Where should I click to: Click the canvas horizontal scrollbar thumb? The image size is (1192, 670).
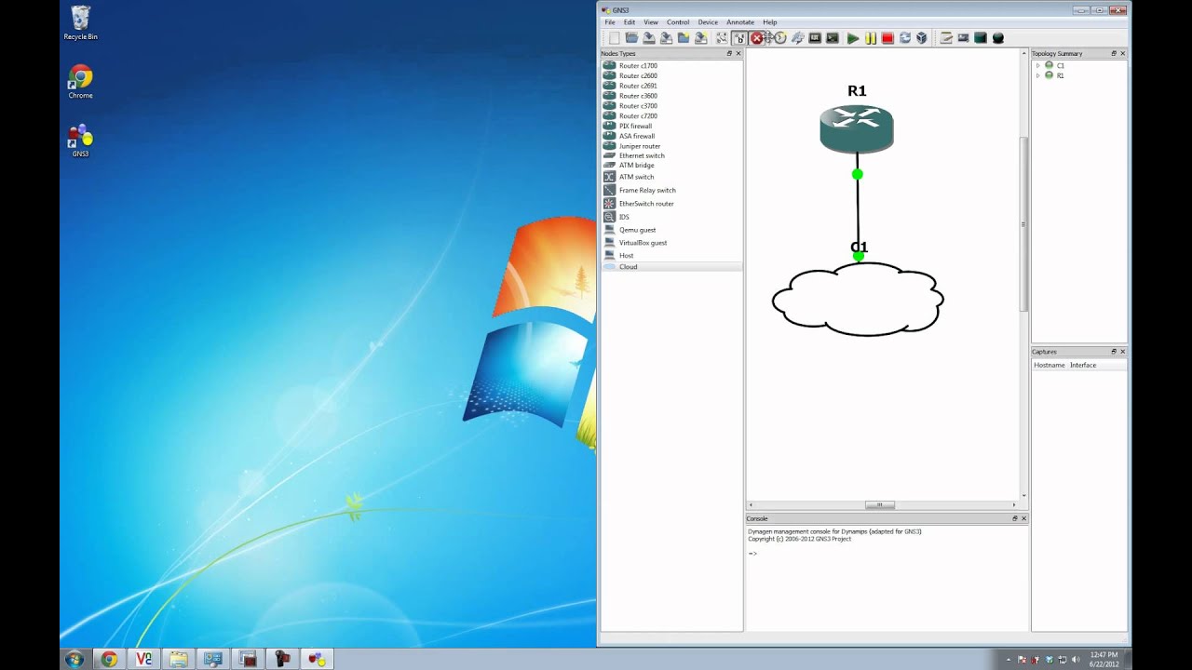[879, 505]
